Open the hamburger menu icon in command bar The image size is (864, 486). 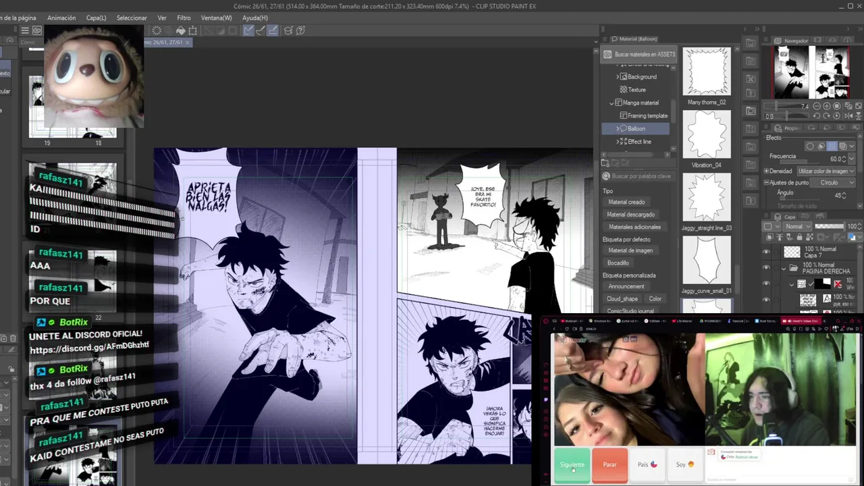(25, 30)
